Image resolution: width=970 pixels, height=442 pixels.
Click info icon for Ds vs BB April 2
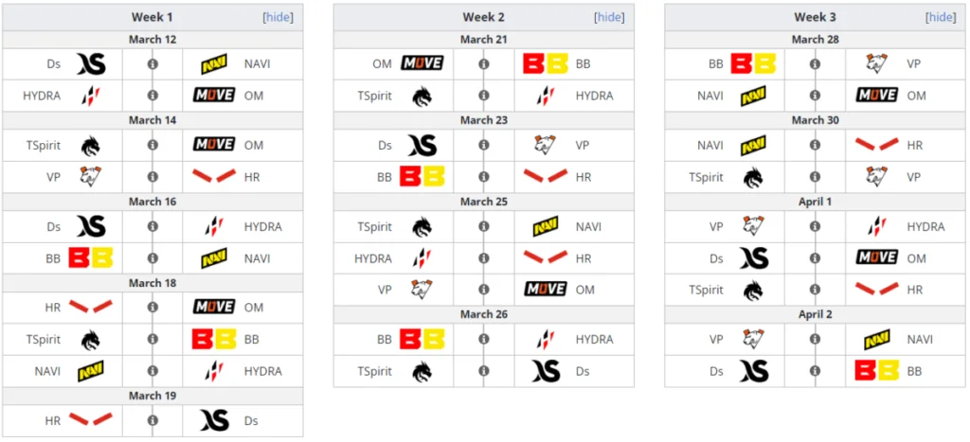tap(816, 371)
